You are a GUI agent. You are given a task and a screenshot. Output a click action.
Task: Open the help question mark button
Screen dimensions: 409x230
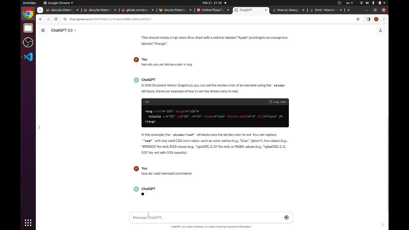tap(383, 225)
